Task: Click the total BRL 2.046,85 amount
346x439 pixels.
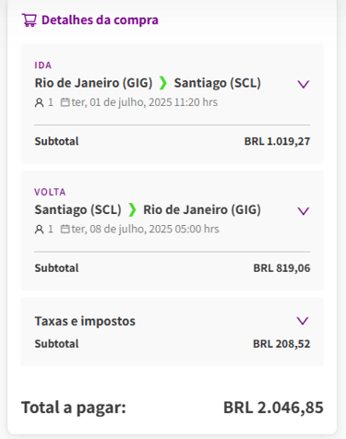Action: point(273,408)
